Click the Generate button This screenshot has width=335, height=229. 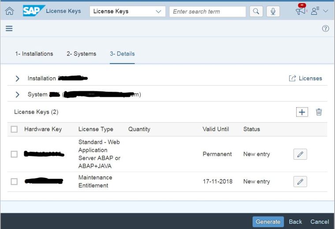click(268, 222)
